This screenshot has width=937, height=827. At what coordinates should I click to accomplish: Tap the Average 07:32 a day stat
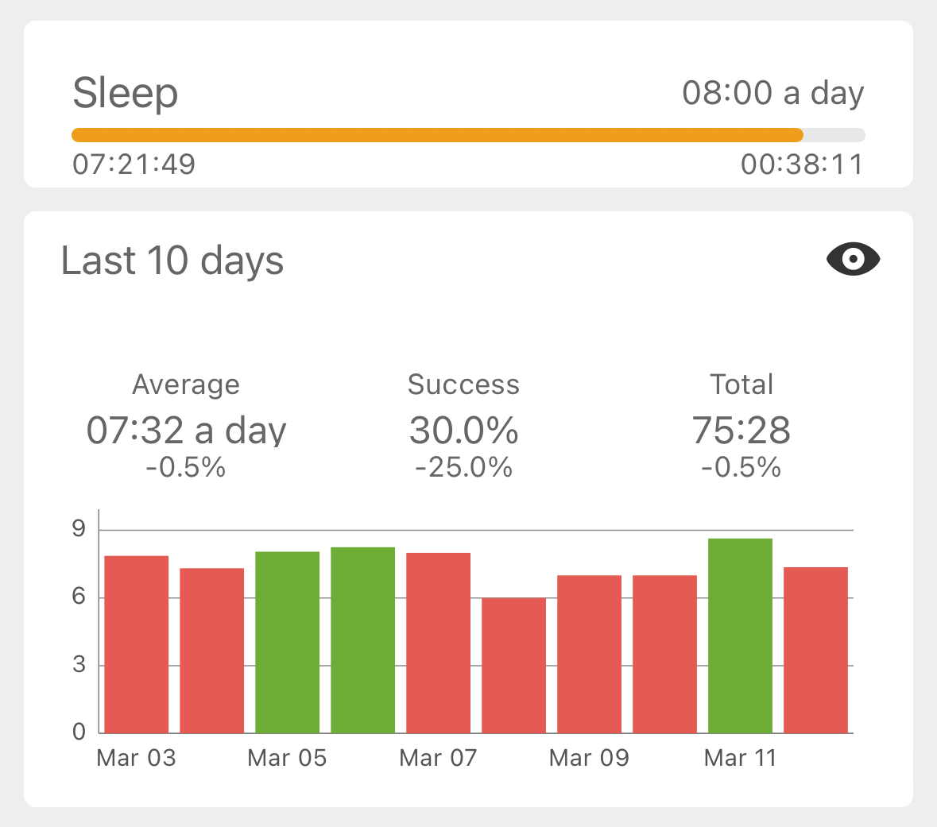(186, 429)
